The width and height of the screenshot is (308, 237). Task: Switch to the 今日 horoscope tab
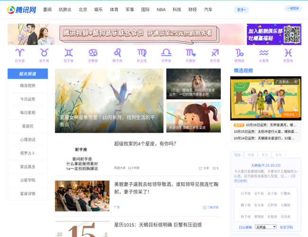(237, 155)
